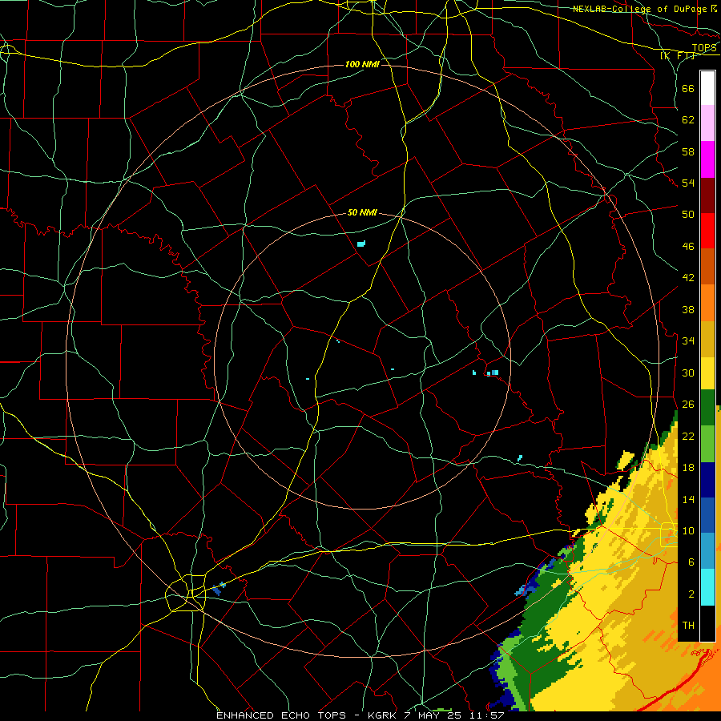This screenshot has height=721, width=721.
Task: Click the light green legend swatch
Action: [x=707, y=444]
